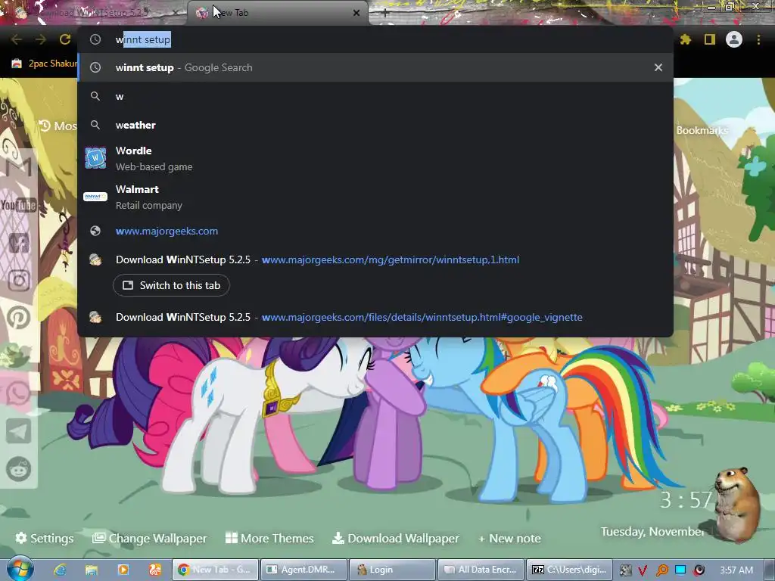Click the red V tray icon

[643, 570]
